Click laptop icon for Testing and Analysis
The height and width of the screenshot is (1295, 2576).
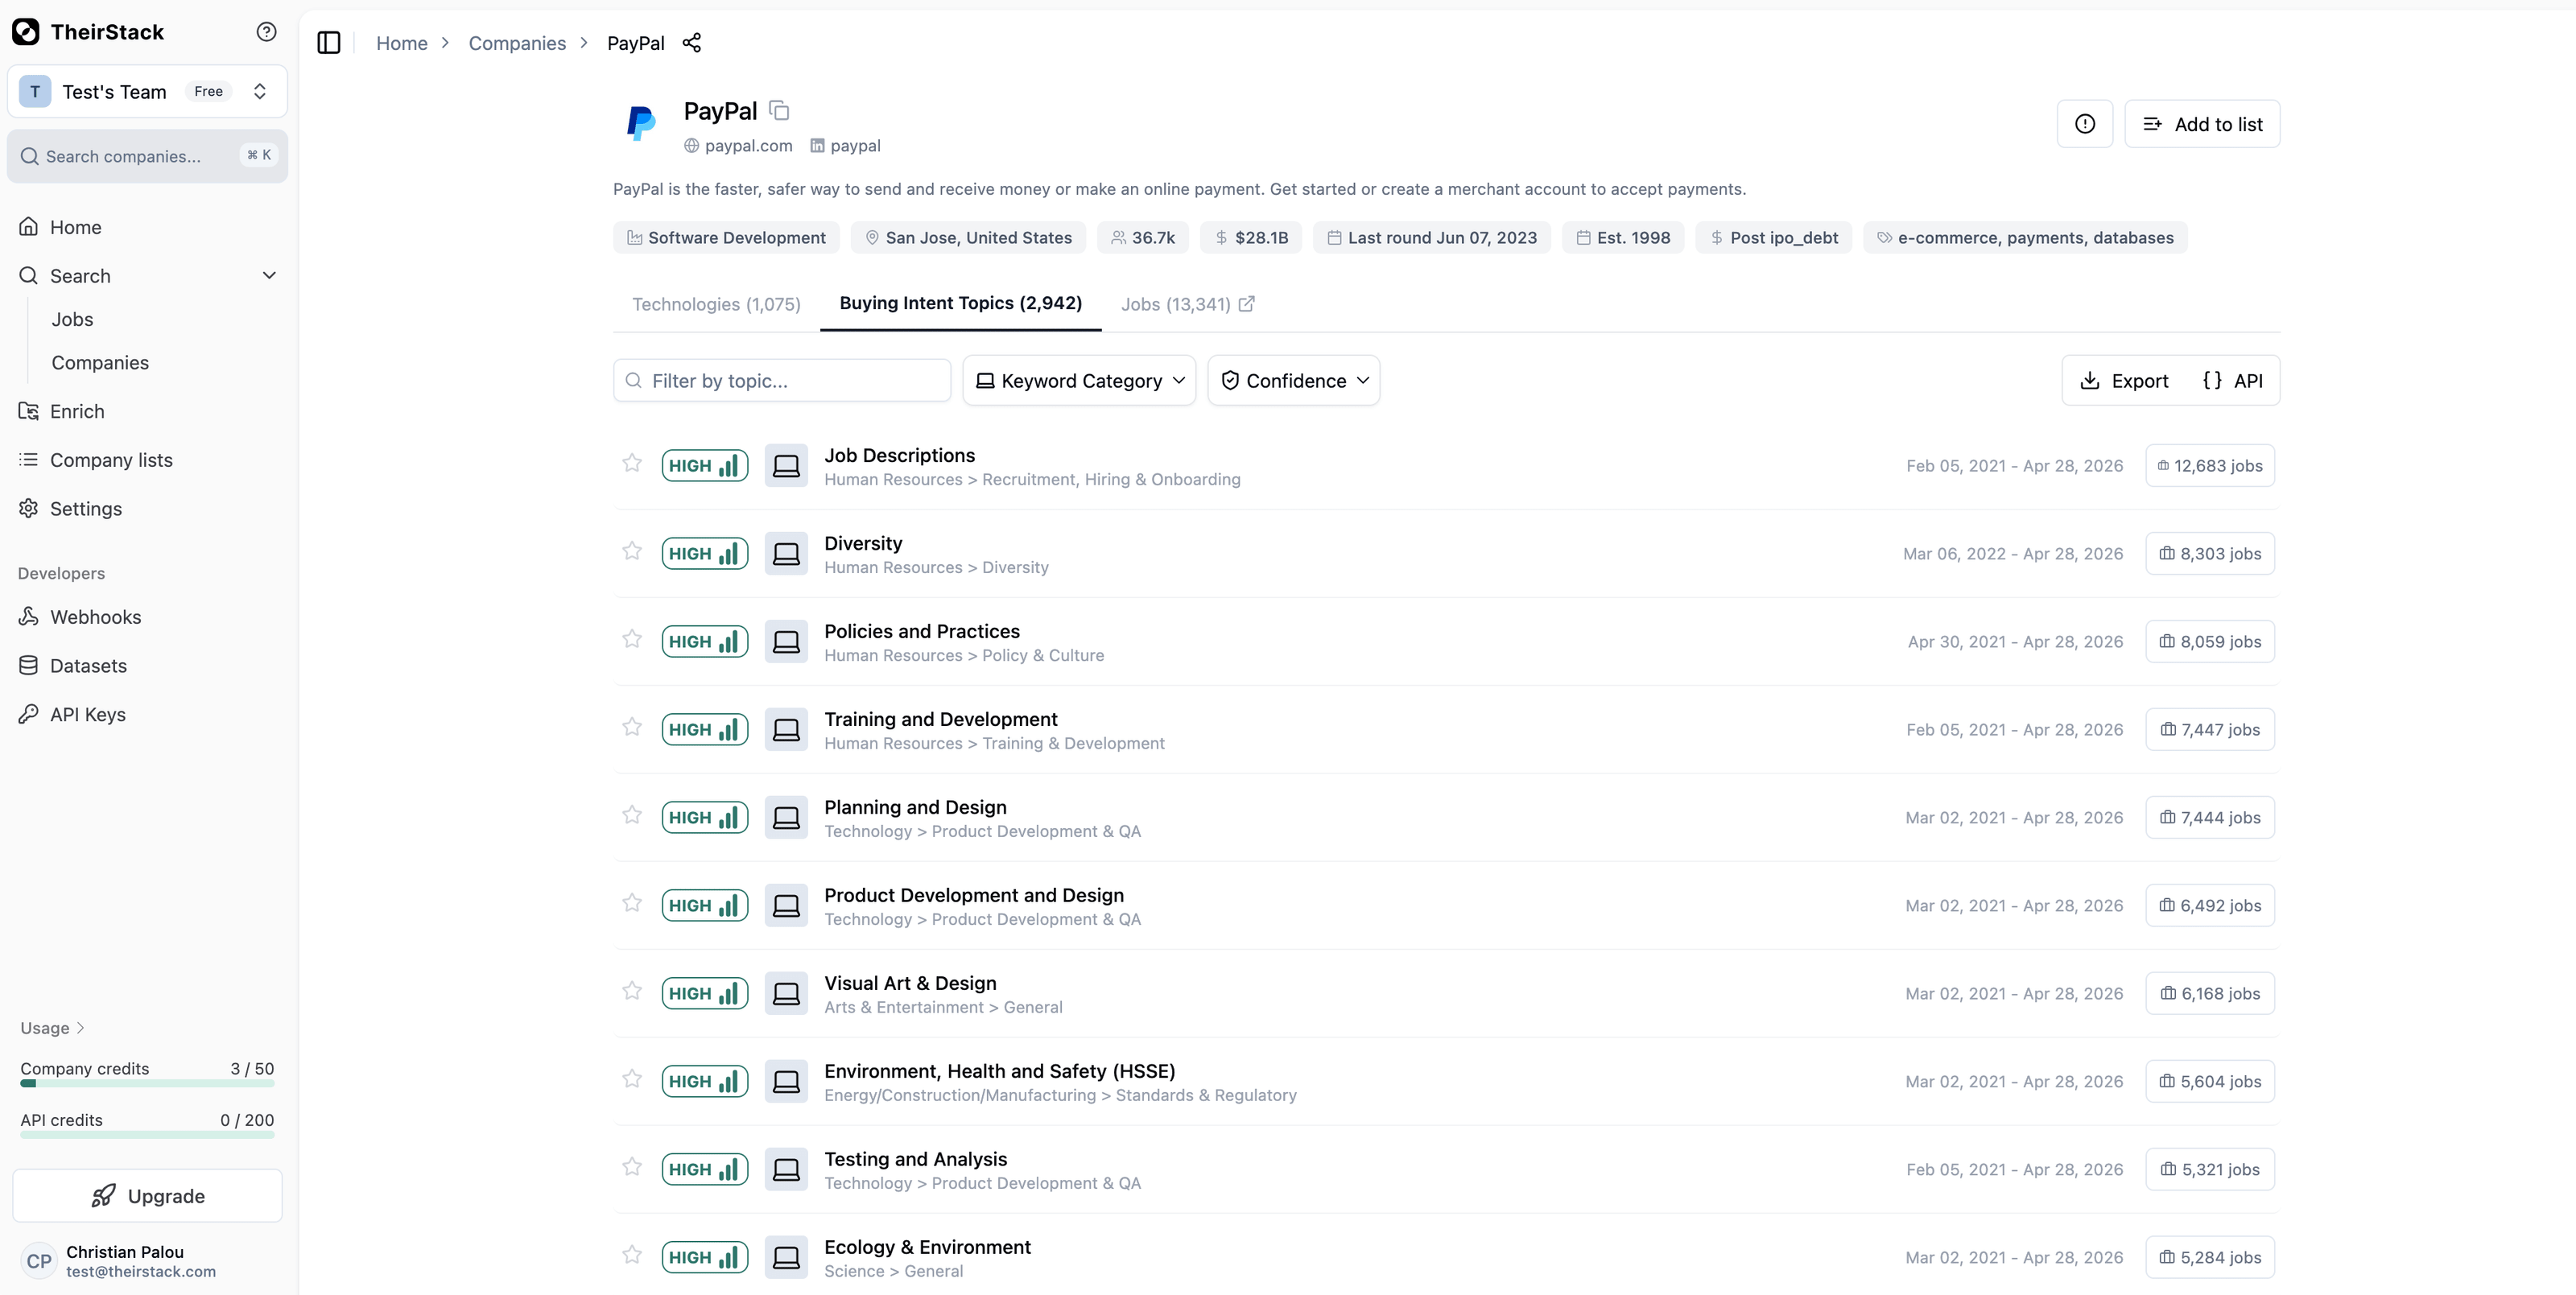[x=786, y=1170]
